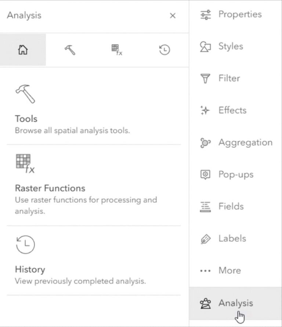Open the Styles shapes icon
Viewport: 282px width, 327px height.
[205, 47]
